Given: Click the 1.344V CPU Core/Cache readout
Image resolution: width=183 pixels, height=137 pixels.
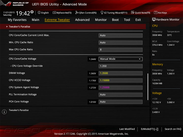Looking at the screenshot, I should (x=93, y=59).
